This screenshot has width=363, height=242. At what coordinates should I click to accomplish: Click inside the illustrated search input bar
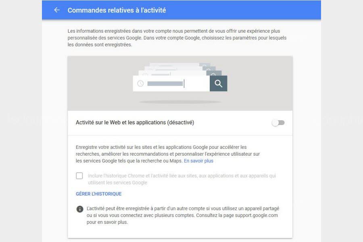coord(171,83)
